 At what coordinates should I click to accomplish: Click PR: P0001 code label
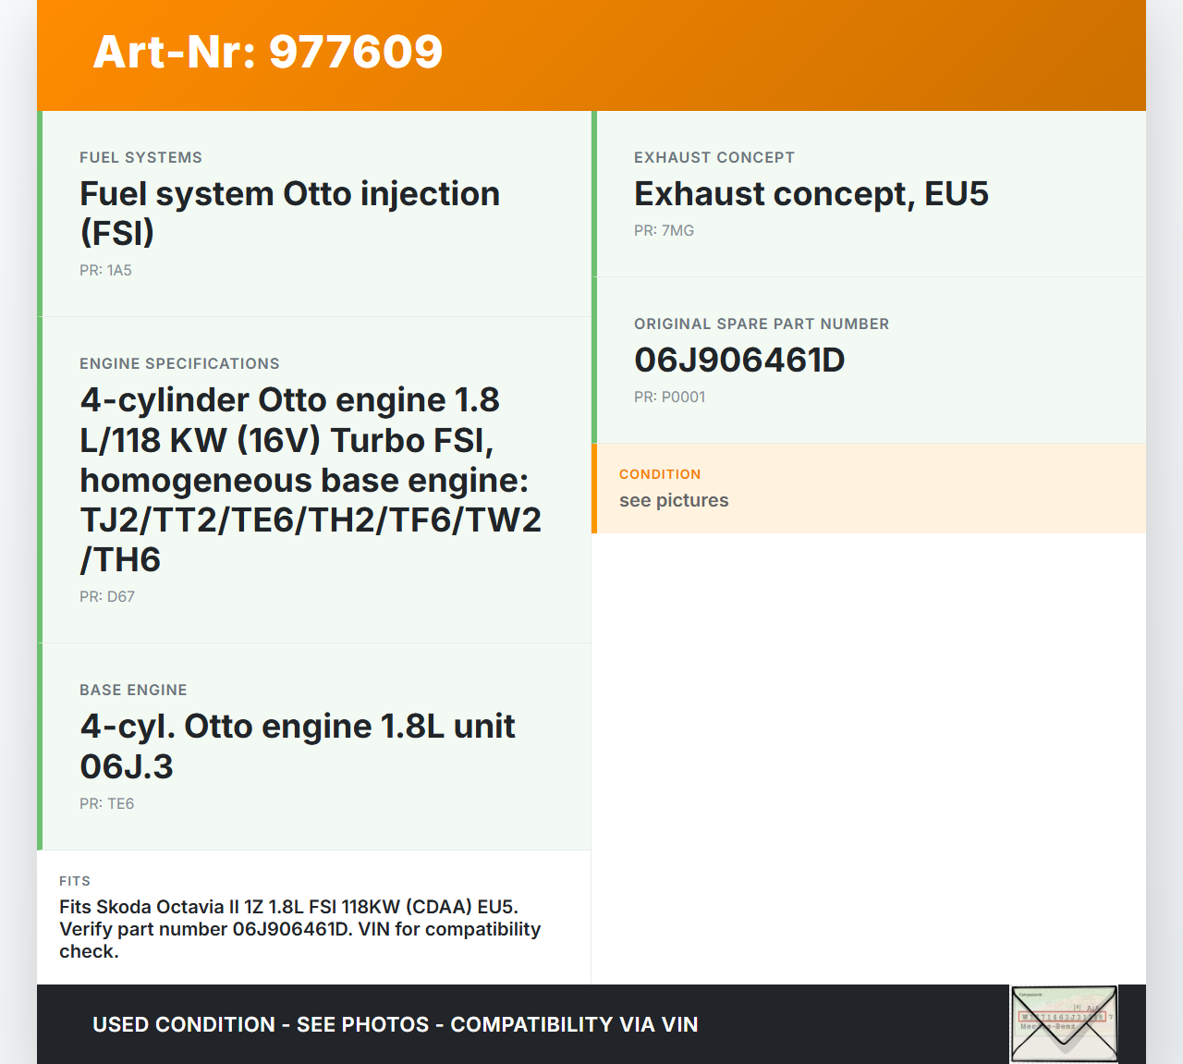669,397
